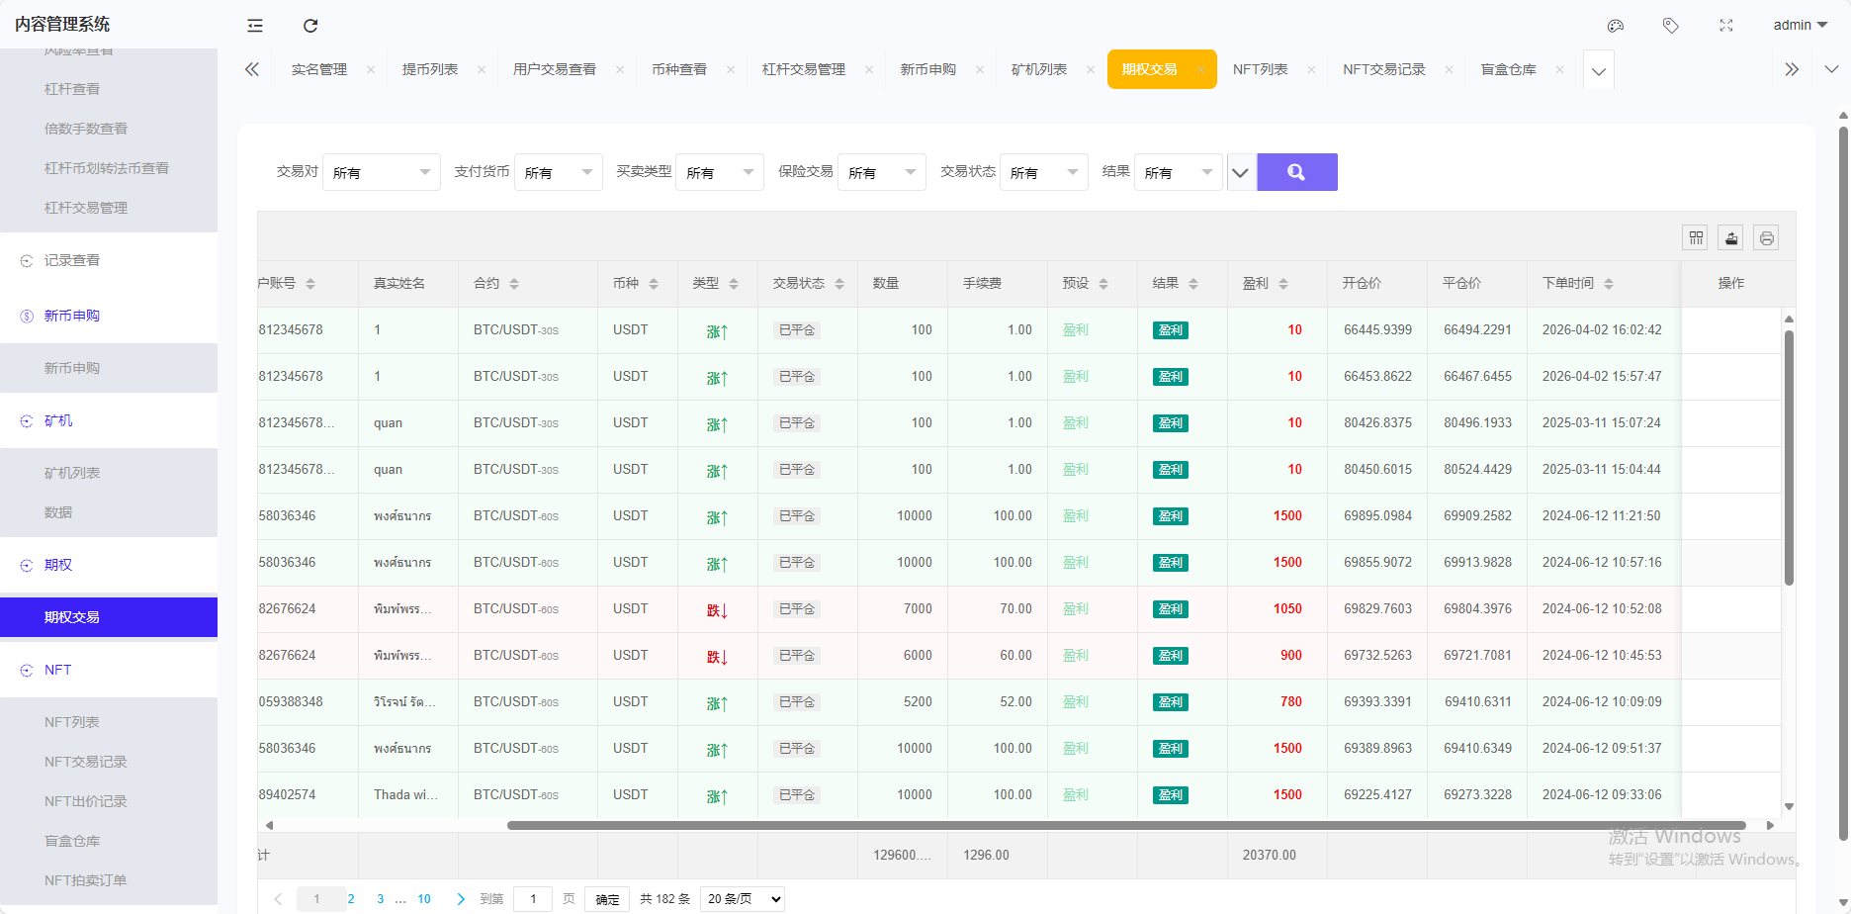Open the 保险交易 dropdown
This screenshot has width=1851, height=914.
[x=882, y=172]
